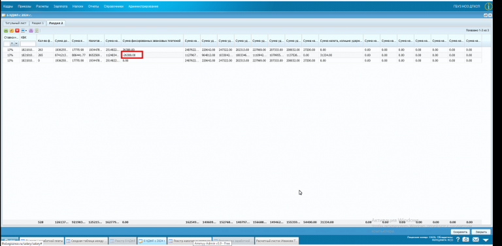The height and width of the screenshot is (246, 502).
Task: Open the yellow info icon at top right
Action: click(488, 7)
